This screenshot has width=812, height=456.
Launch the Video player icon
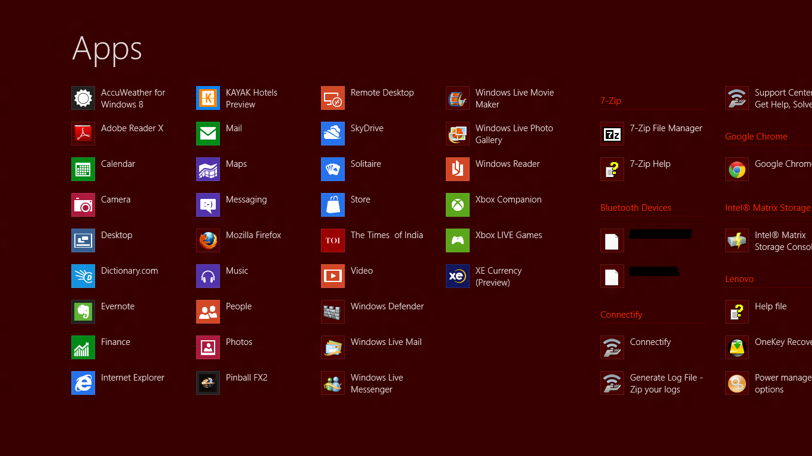[333, 276]
